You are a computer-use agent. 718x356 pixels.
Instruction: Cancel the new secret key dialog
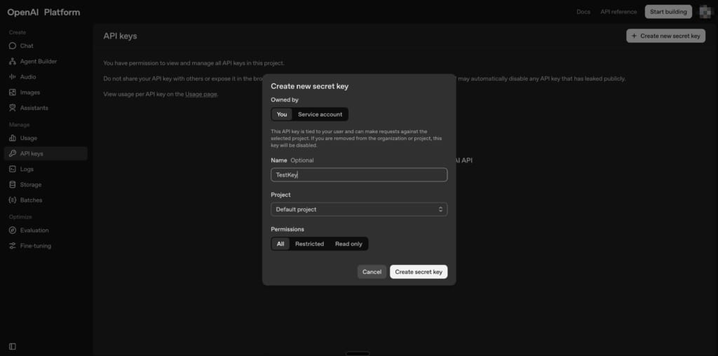pos(372,272)
